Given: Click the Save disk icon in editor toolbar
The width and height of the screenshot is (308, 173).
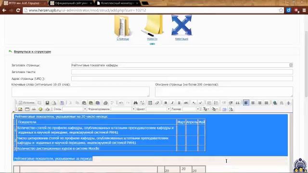Looking at the screenshot, I should tap(47, 103).
